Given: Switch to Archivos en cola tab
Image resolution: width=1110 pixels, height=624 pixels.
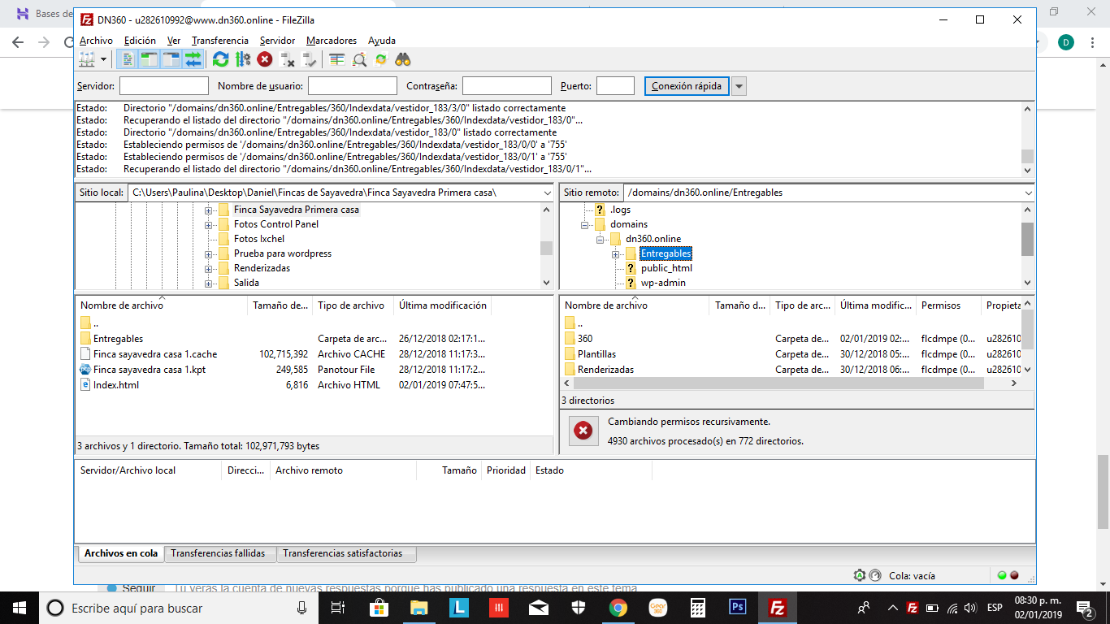Looking at the screenshot, I should pyautogui.click(x=121, y=553).
